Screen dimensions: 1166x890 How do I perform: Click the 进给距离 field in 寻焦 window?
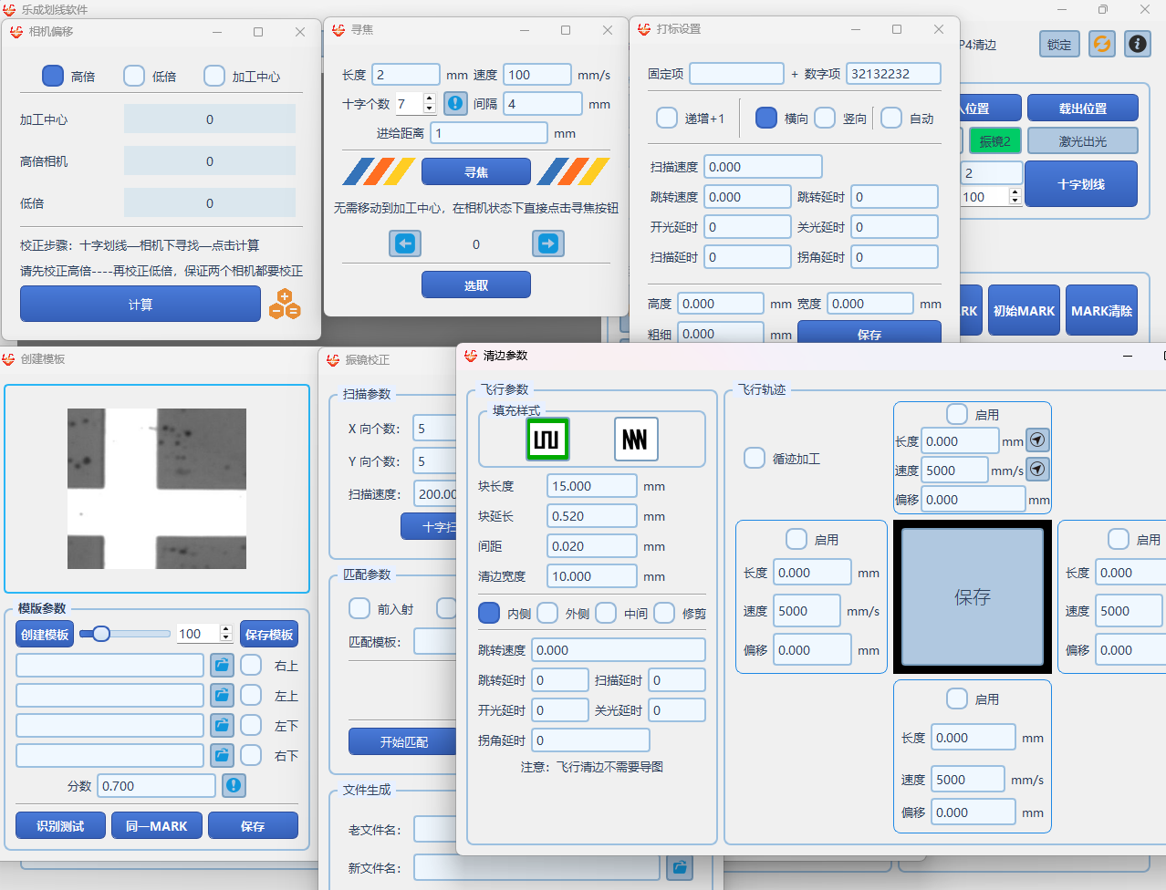(489, 133)
